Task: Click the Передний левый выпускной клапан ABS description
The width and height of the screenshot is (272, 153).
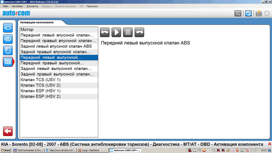Action: [x=146, y=43]
